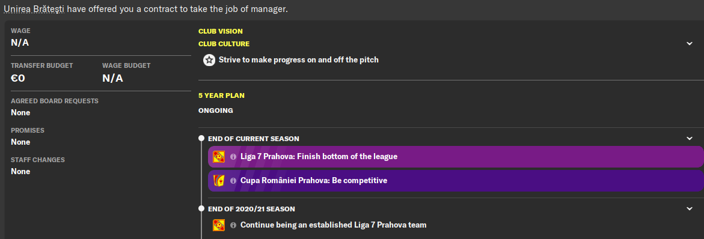Click the info icon beside Continue being an established team
Screen dimensions: 704x239
pos(233,225)
